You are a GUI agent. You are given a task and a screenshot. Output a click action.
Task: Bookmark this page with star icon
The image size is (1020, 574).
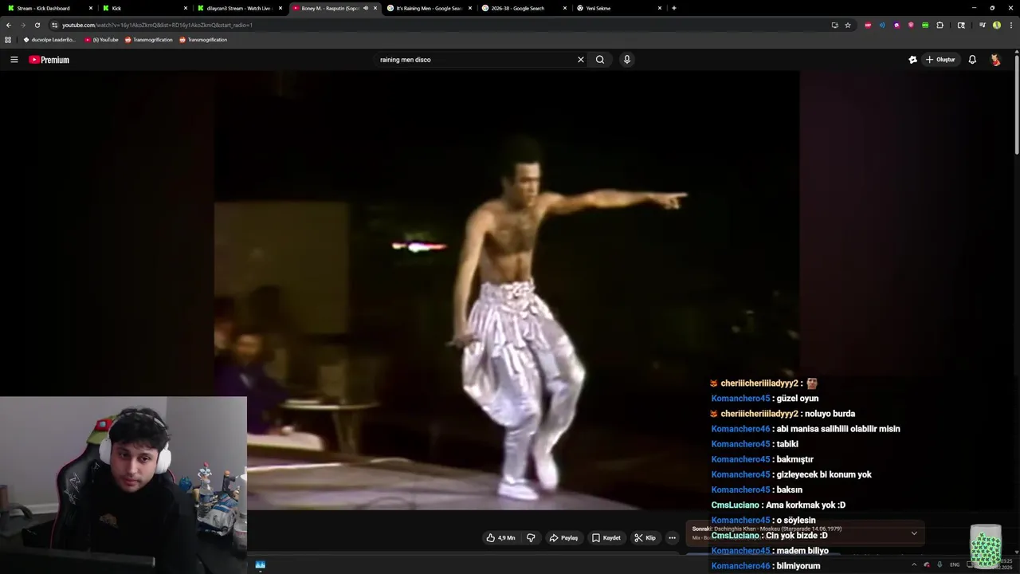pos(848,25)
